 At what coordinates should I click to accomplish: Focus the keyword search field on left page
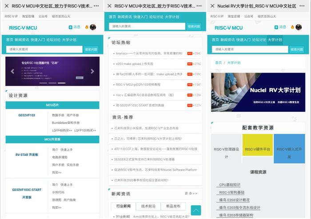pos(44,49)
